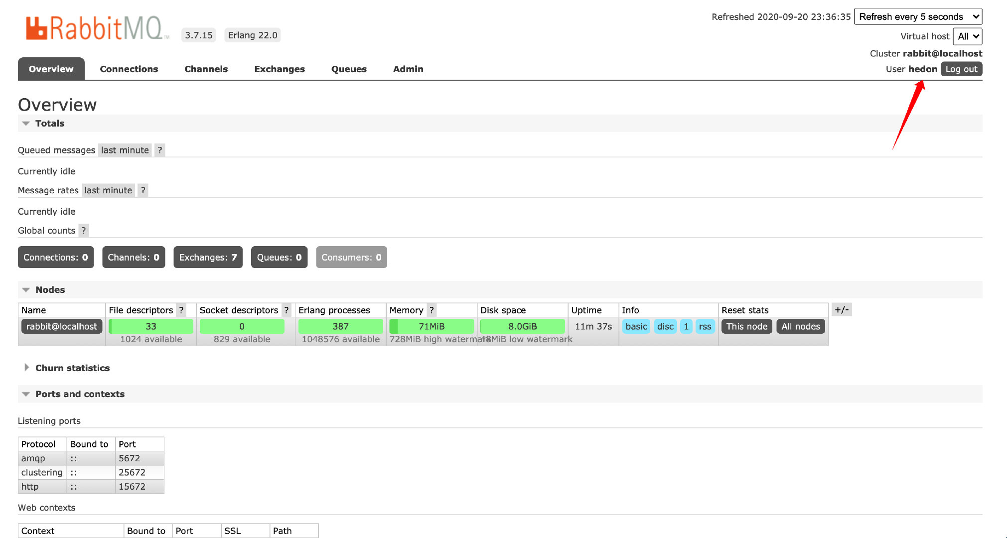1007x538 pixels.
Task: Open the Exchanges tab
Action: [280, 69]
